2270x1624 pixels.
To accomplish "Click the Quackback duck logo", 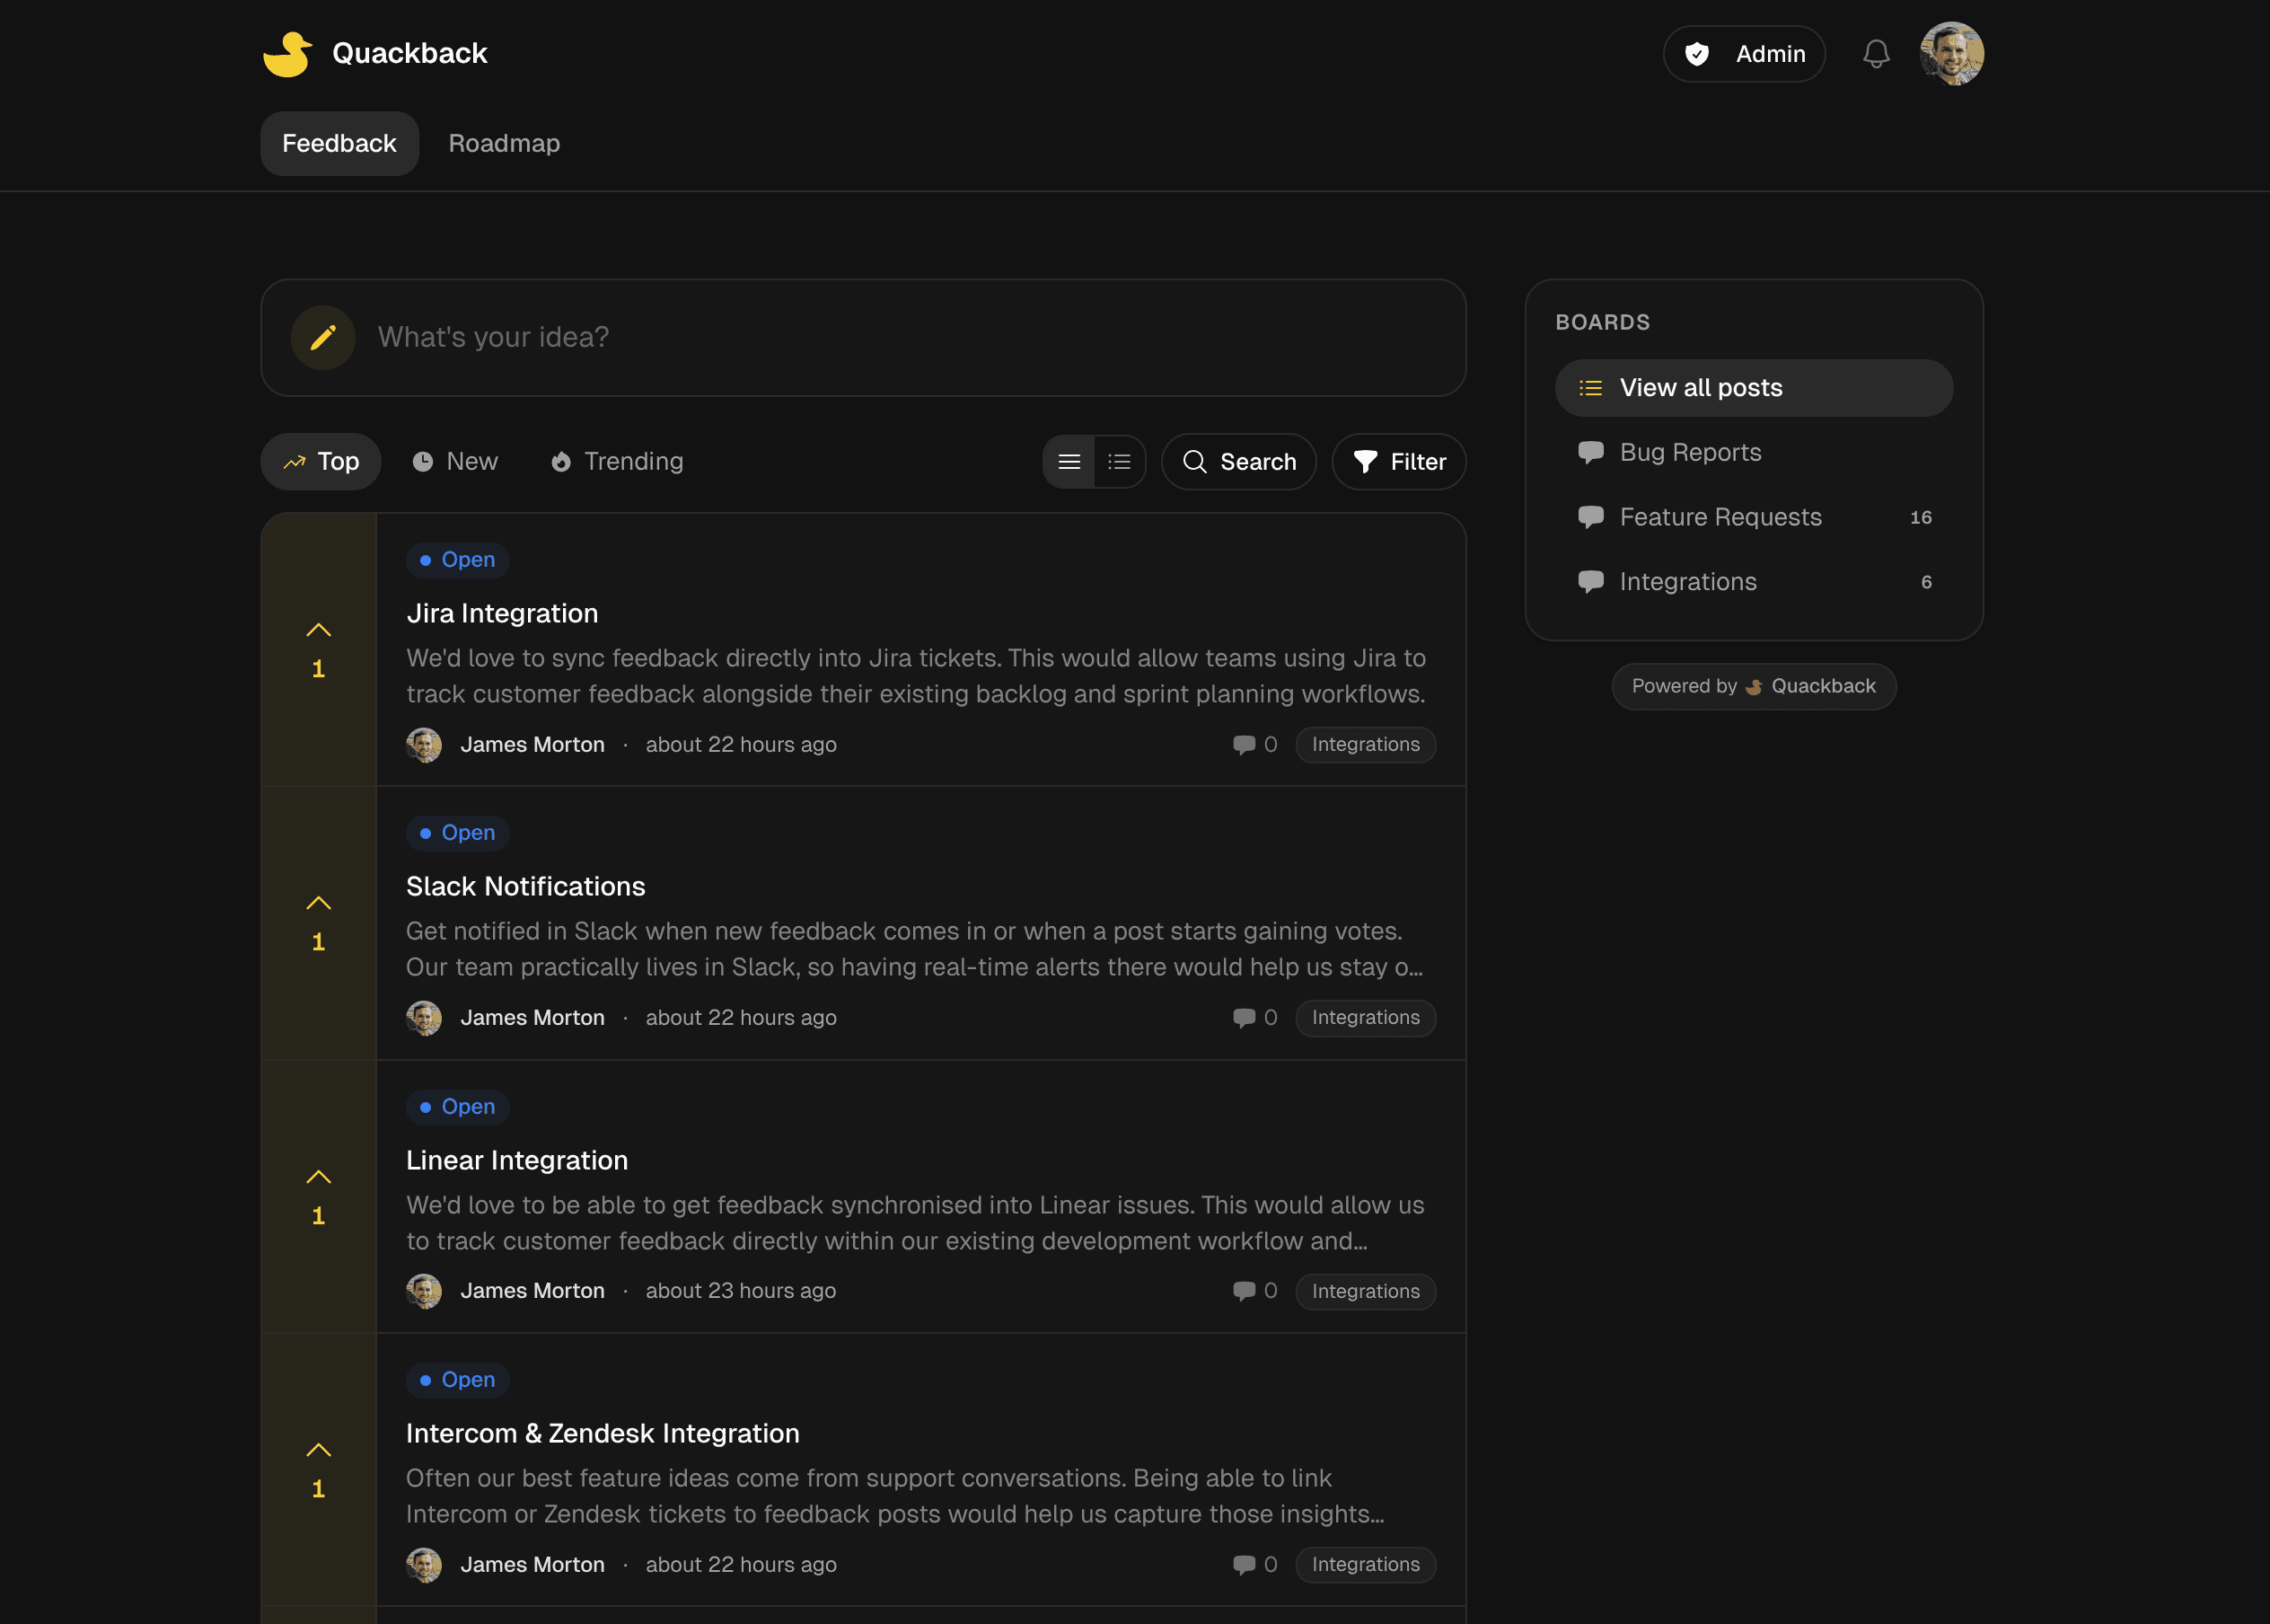I will (286, 53).
